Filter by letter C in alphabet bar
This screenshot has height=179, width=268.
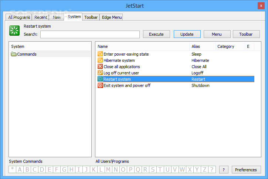(x=34, y=169)
